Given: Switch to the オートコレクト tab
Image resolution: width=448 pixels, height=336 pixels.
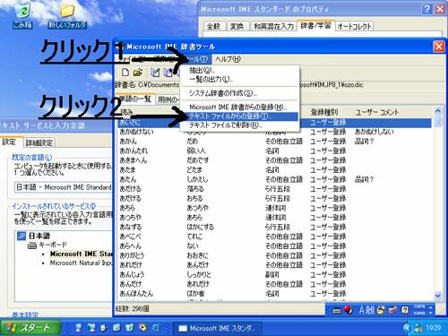Looking at the screenshot, I should (354, 26).
